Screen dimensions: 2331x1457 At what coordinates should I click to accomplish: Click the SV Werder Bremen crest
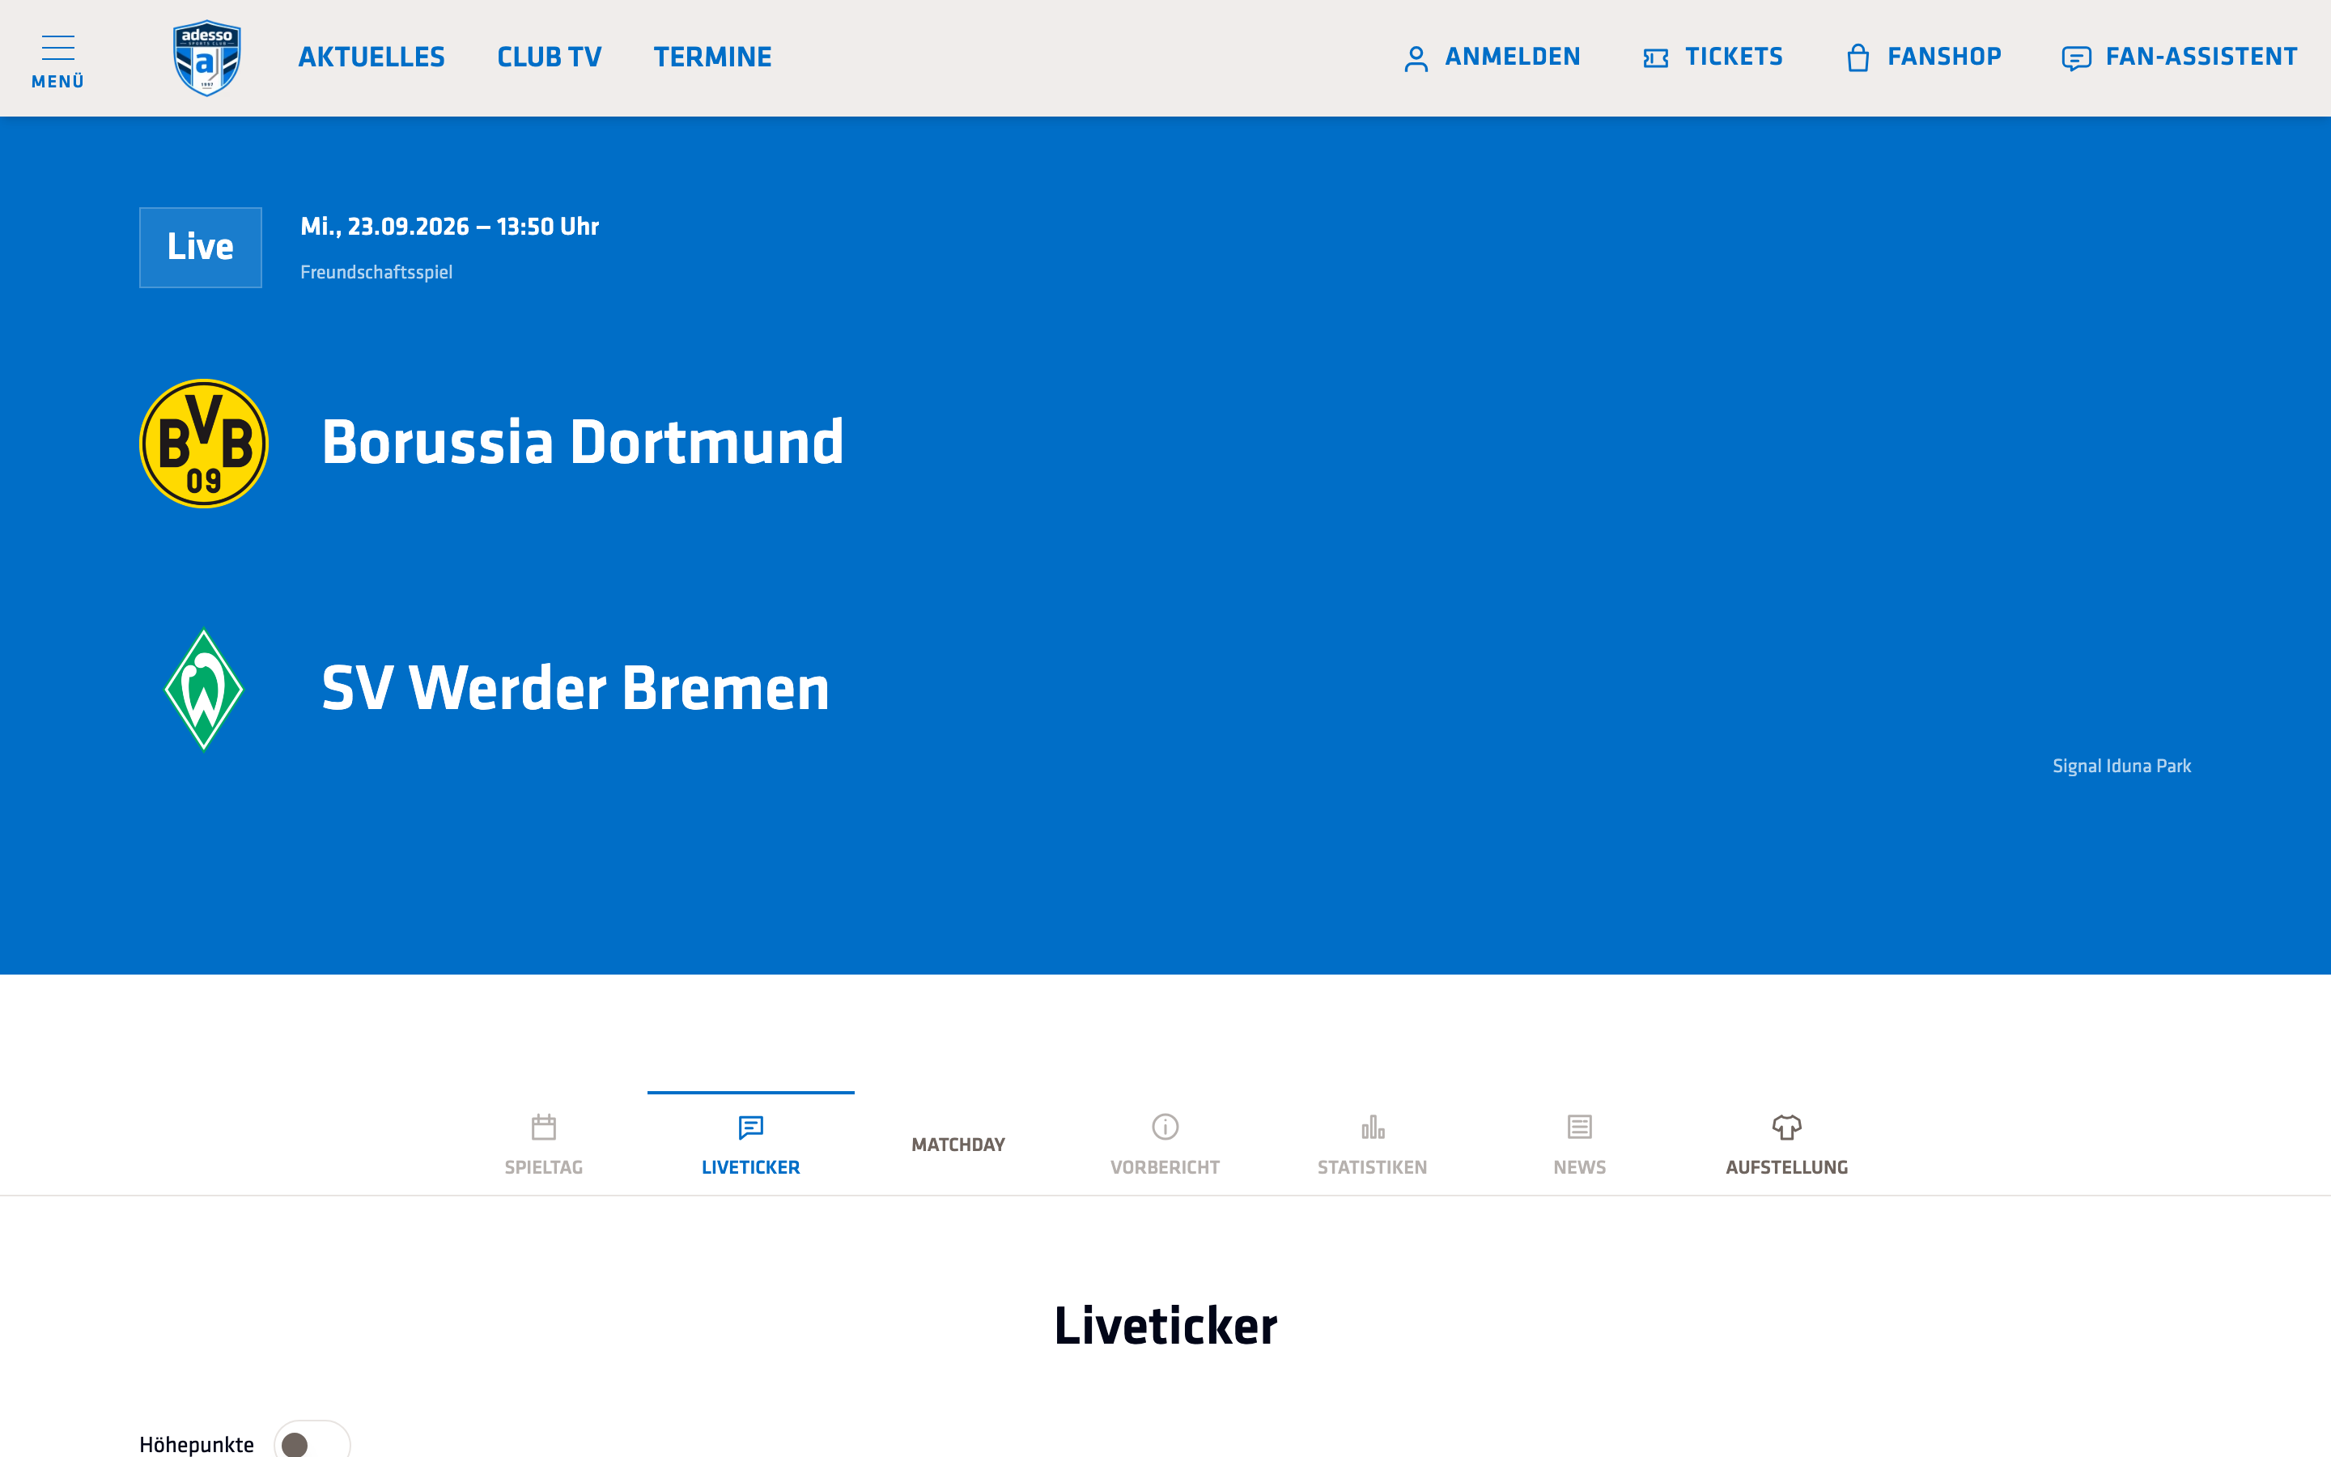204,689
